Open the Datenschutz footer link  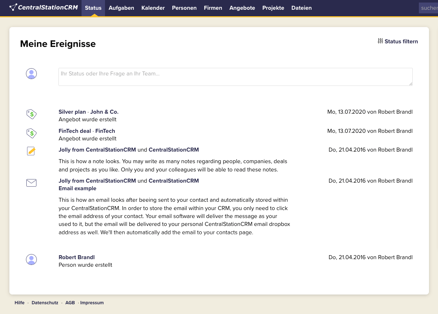tap(45, 303)
